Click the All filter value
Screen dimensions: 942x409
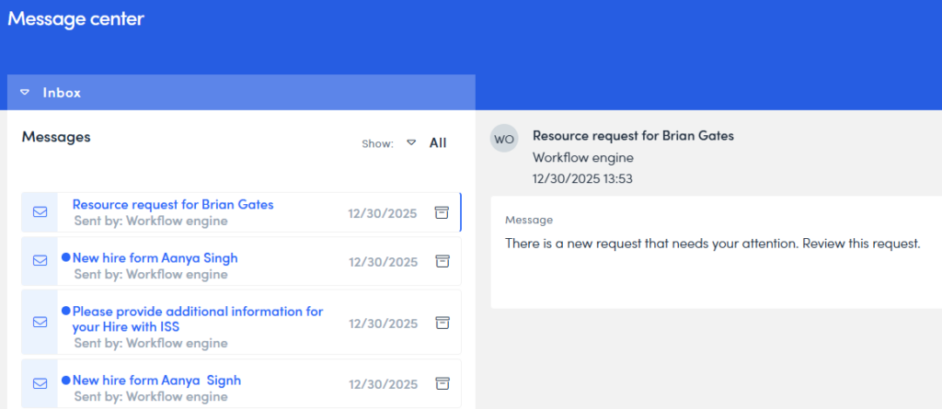[438, 142]
